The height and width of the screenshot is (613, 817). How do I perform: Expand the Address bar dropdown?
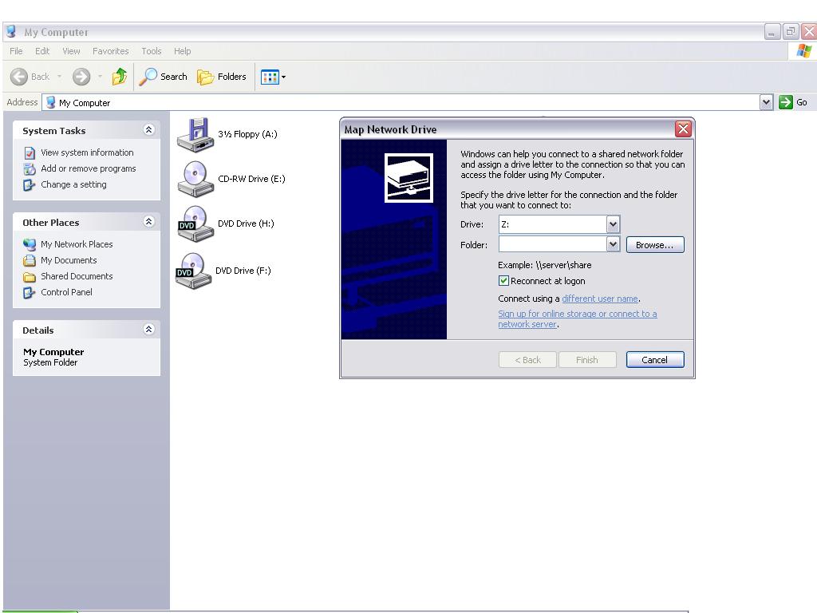coord(766,103)
